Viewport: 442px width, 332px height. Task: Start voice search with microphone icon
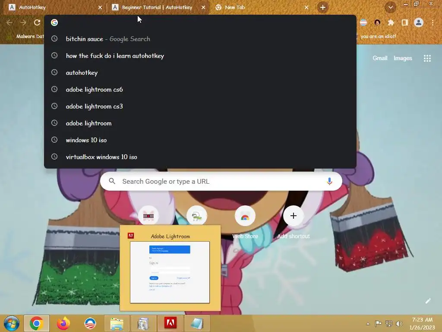pos(329,181)
